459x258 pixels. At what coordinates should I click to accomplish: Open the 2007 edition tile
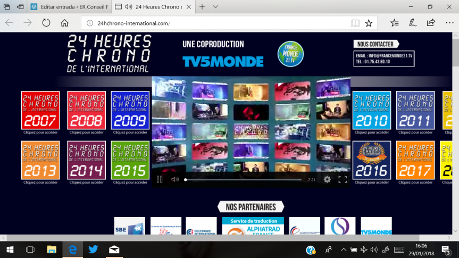click(40, 111)
